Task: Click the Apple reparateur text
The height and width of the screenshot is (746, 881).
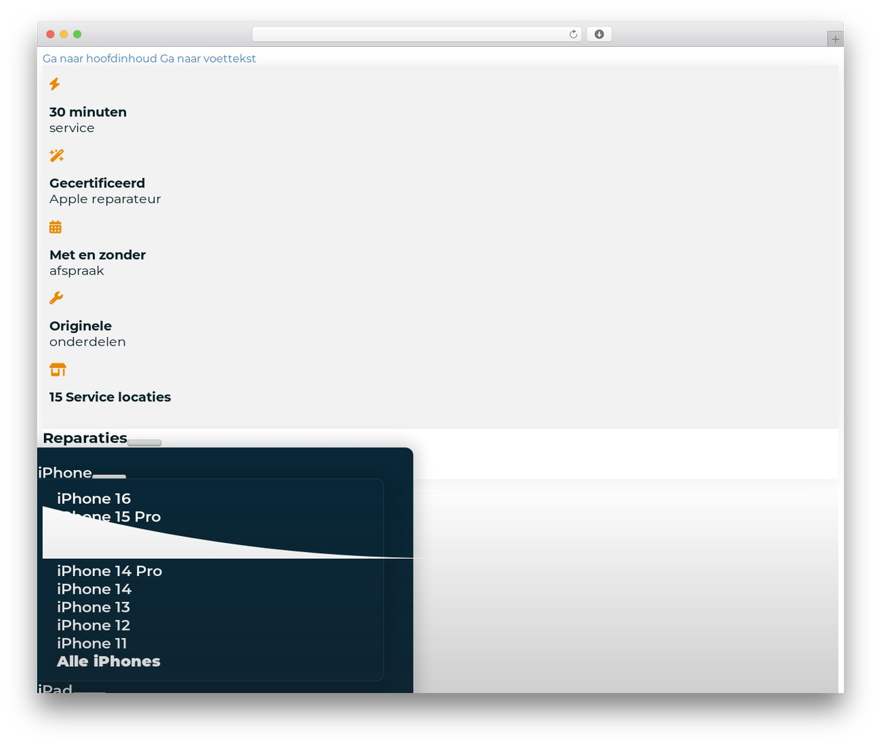Action: point(105,199)
